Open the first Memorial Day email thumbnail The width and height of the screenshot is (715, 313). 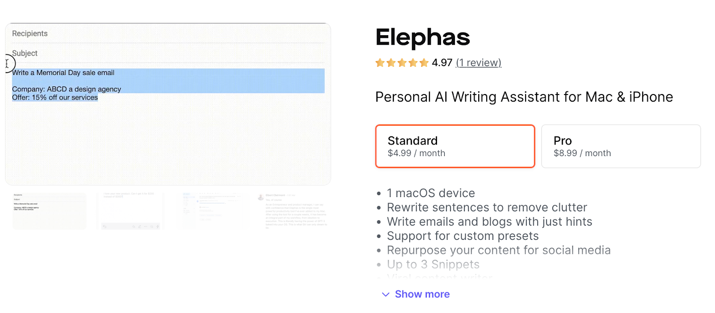(49, 210)
